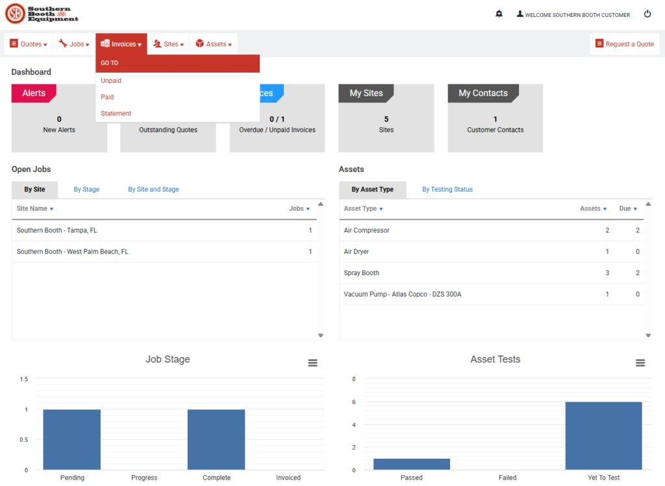Select Statement from Invoices menu
The width and height of the screenshot is (665, 486).
tap(116, 114)
